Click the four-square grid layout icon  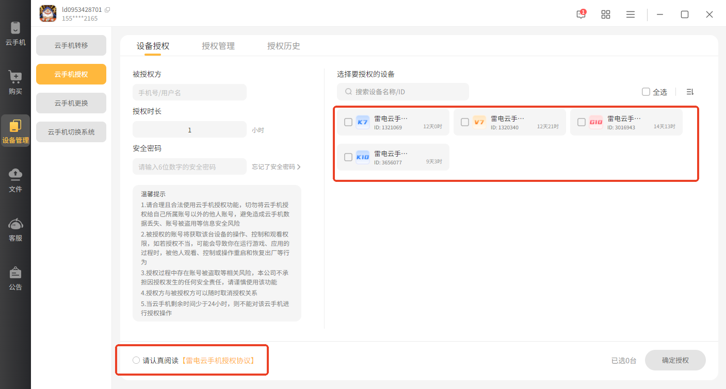click(606, 14)
